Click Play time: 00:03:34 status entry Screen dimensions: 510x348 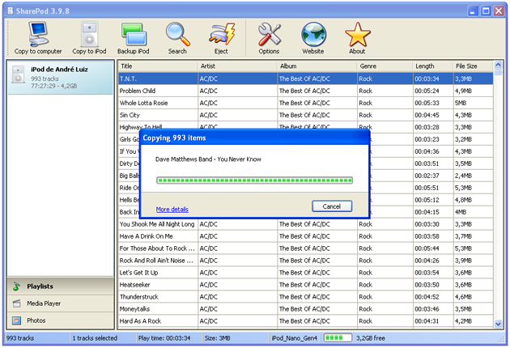tap(164, 338)
